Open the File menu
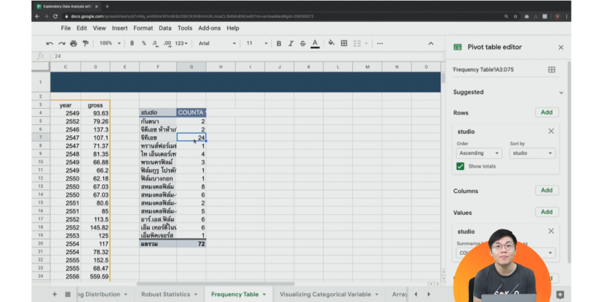The image size is (602, 302). (66, 28)
